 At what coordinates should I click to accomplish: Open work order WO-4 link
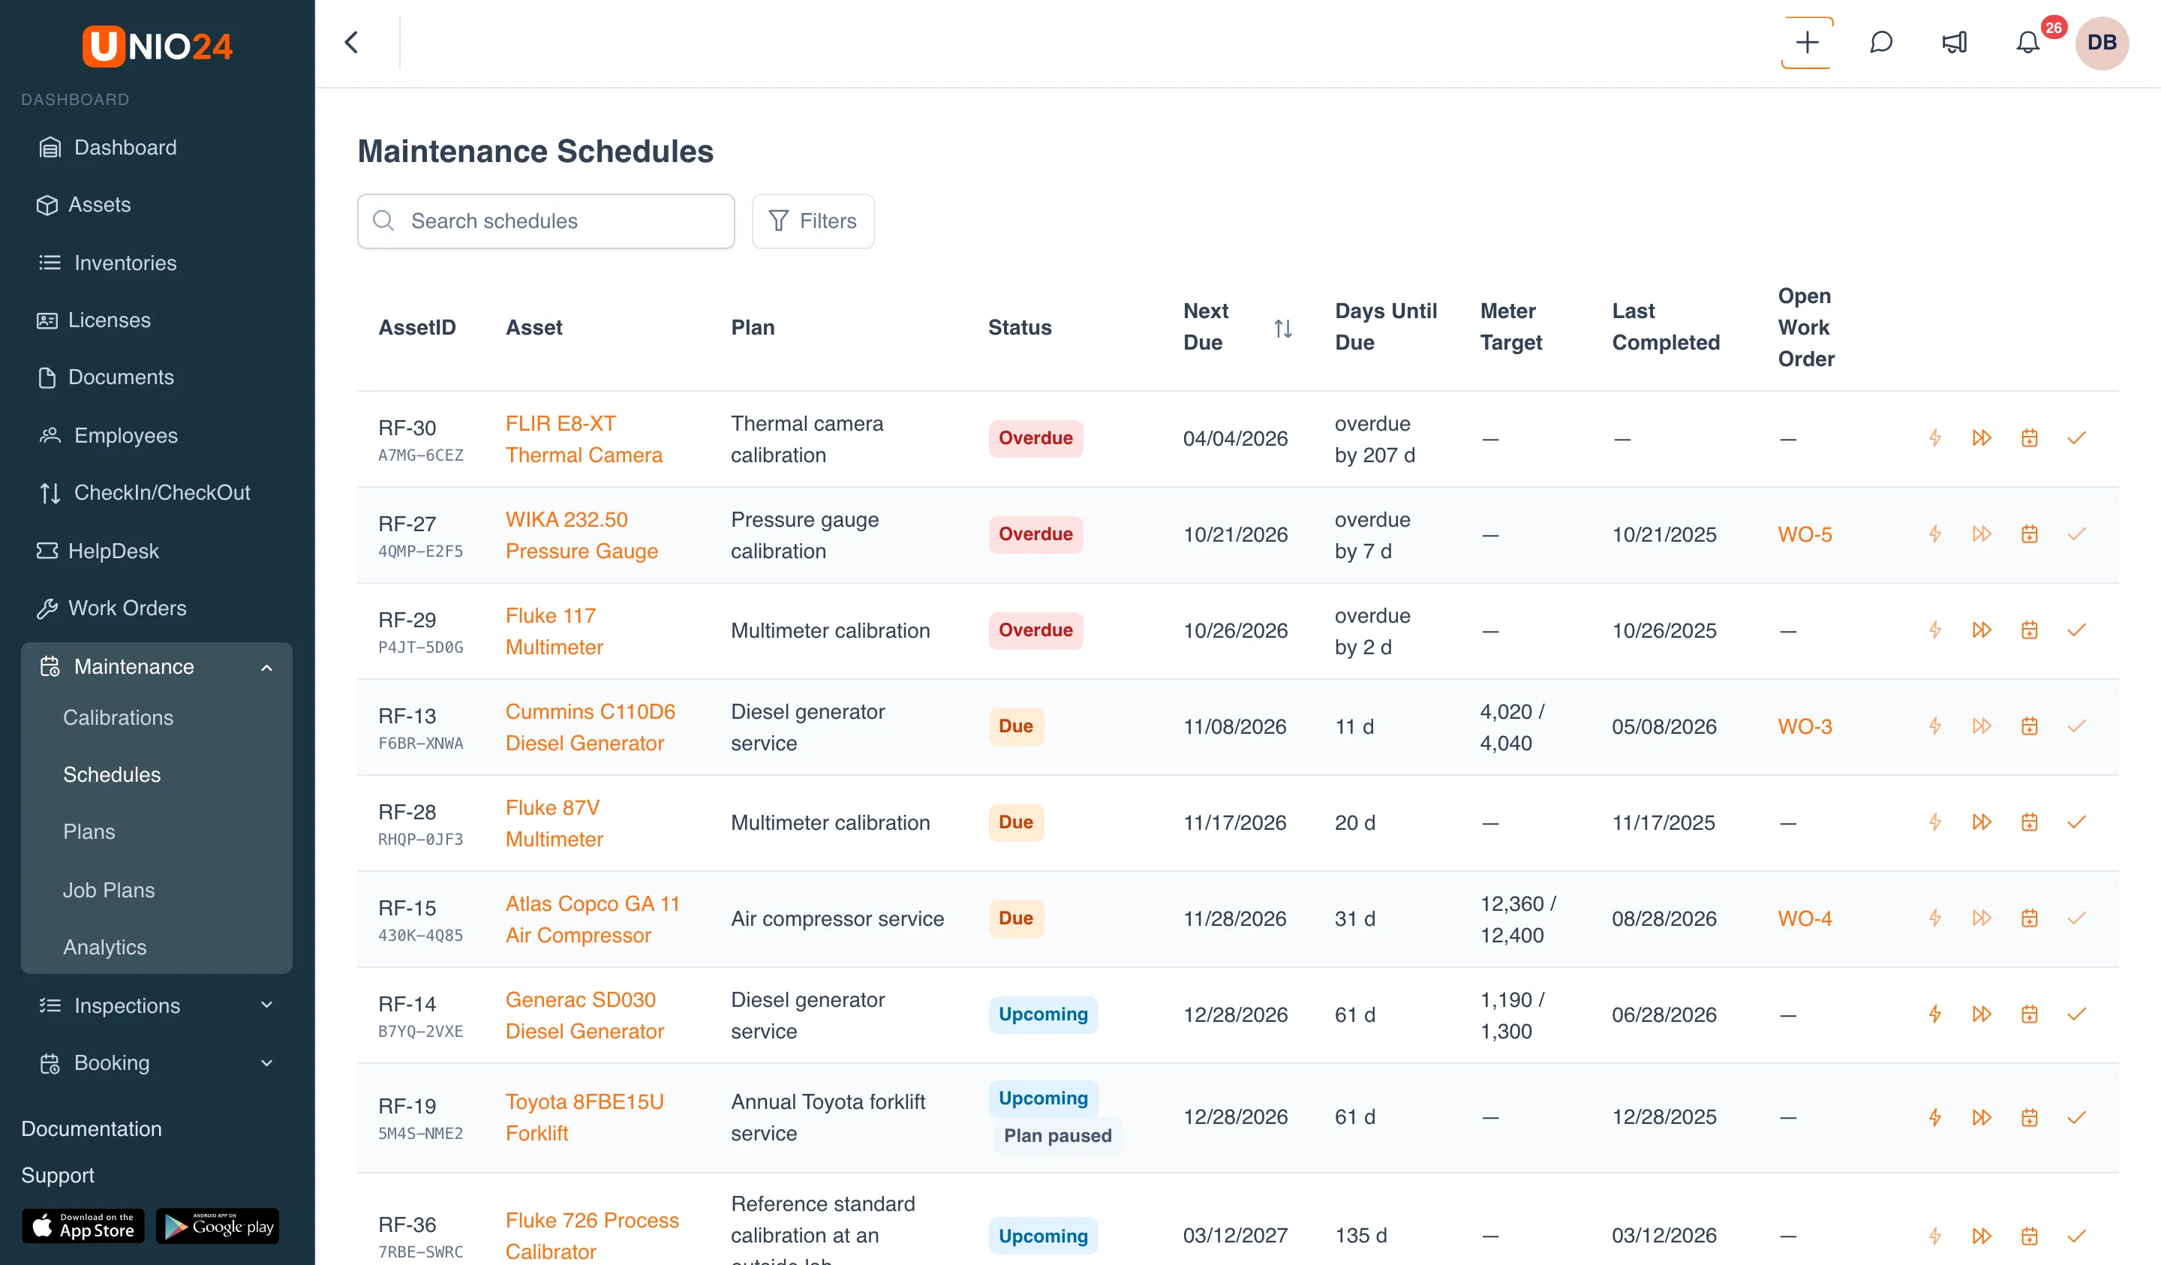pyautogui.click(x=1805, y=918)
